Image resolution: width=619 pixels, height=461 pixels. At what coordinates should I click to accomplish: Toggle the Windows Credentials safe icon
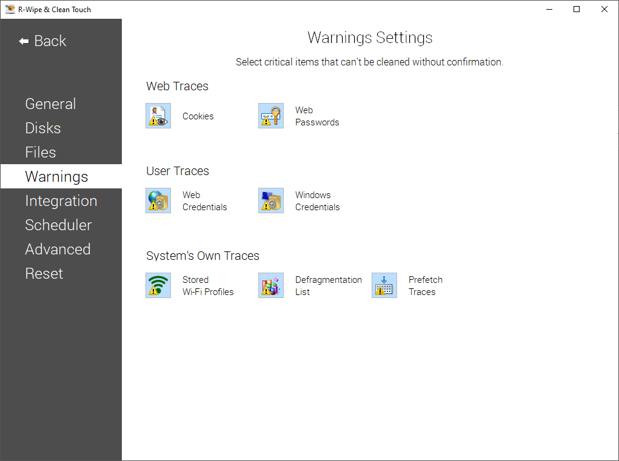(271, 201)
